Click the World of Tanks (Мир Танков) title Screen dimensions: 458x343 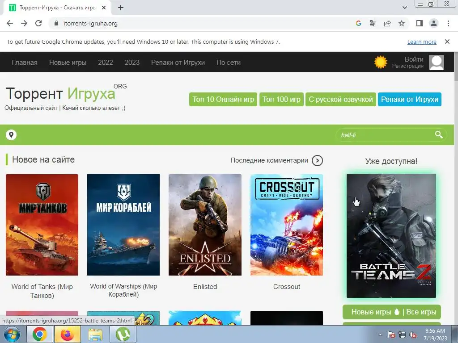(42, 291)
